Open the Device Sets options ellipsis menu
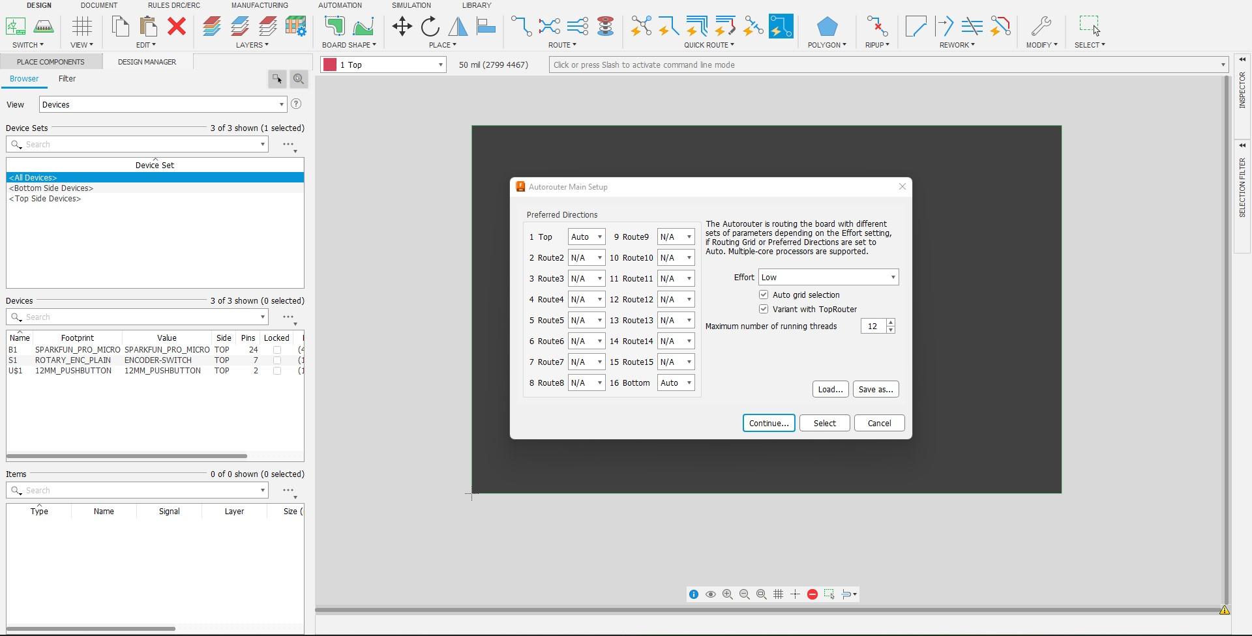The height and width of the screenshot is (636, 1252). (289, 145)
